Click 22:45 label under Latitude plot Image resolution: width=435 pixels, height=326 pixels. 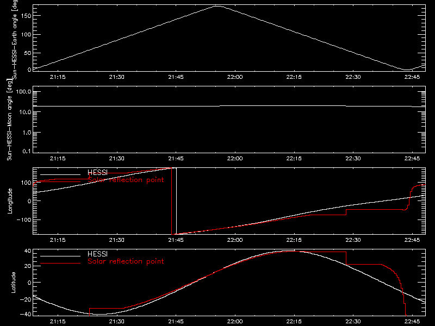pos(412,322)
